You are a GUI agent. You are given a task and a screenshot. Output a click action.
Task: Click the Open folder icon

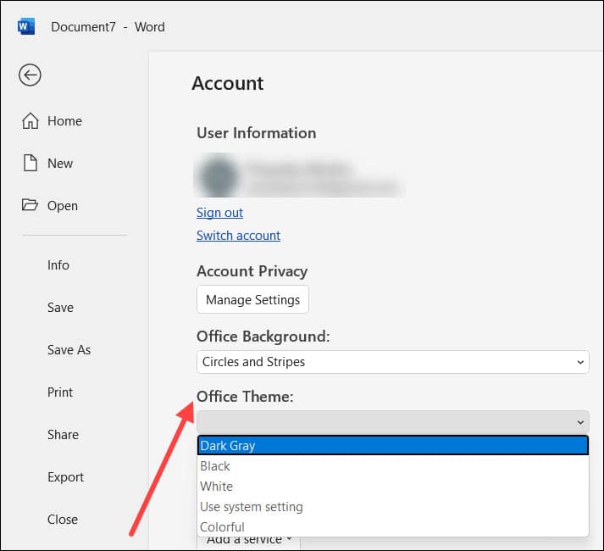30,205
